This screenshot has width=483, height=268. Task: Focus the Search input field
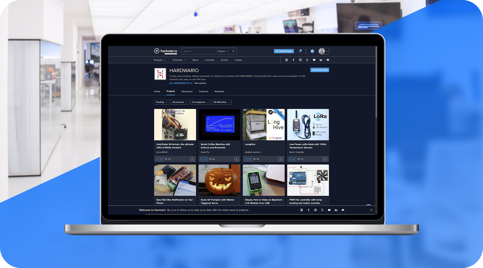pos(199,51)
